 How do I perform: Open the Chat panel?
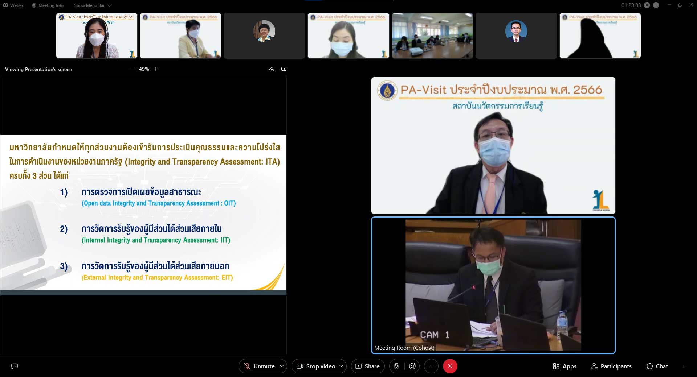(657, 366)
